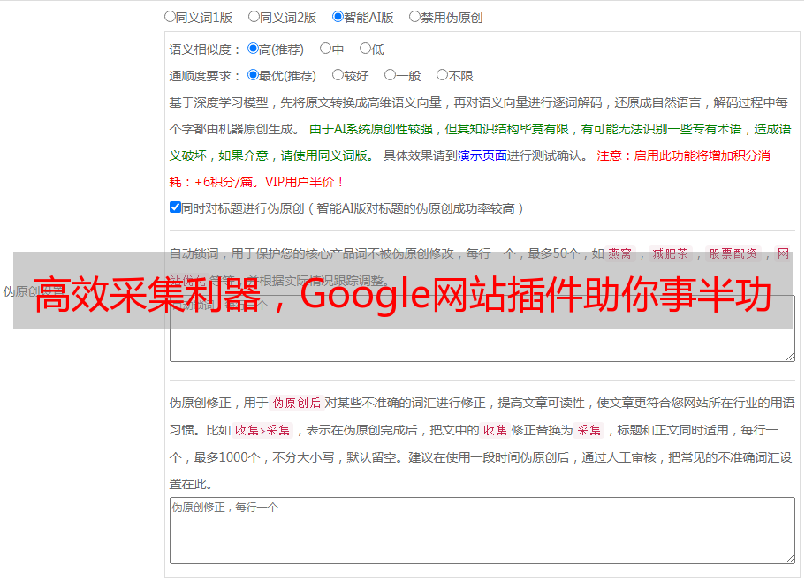Set 语义相似度 to 高(推荐)
Screen dimensions: 805x581
point(253,49)
